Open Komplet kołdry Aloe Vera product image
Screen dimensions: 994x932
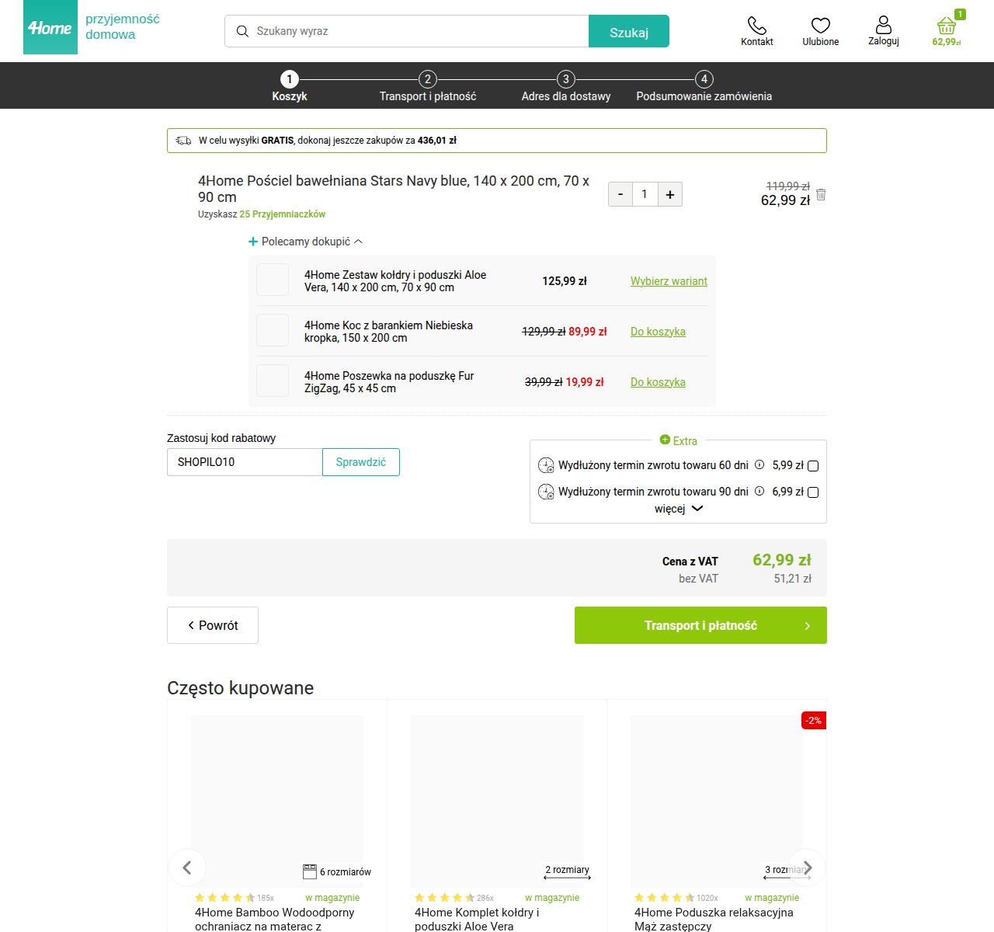point(497,802)
